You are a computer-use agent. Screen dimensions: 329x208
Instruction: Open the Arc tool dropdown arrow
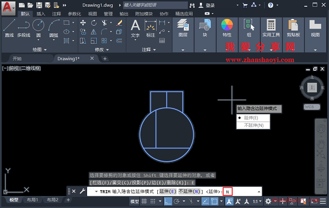[x=54, y=40]
